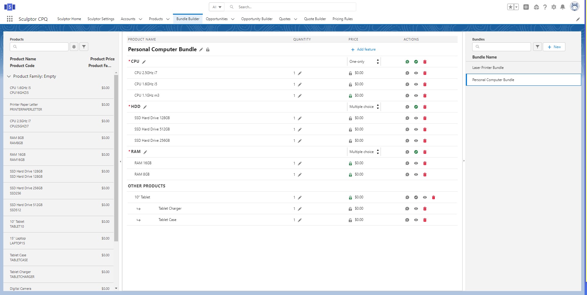Open the user profile avatar
587x295 pixels.
pos(575,6)
